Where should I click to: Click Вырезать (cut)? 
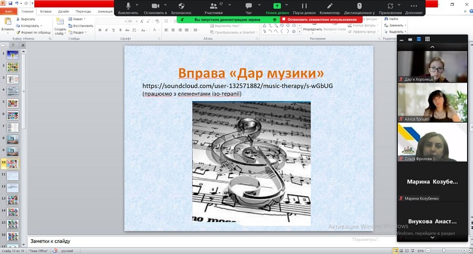tap(26, 19)
